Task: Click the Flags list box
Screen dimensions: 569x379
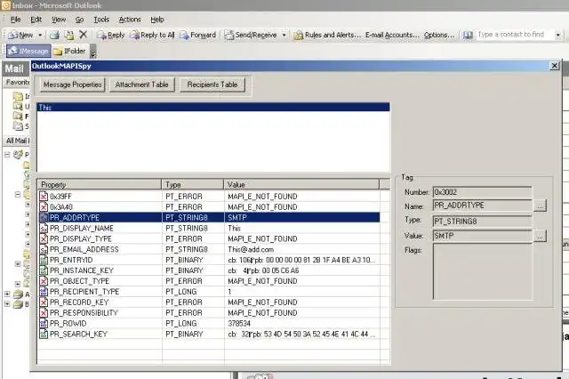Action: point(483,271)
